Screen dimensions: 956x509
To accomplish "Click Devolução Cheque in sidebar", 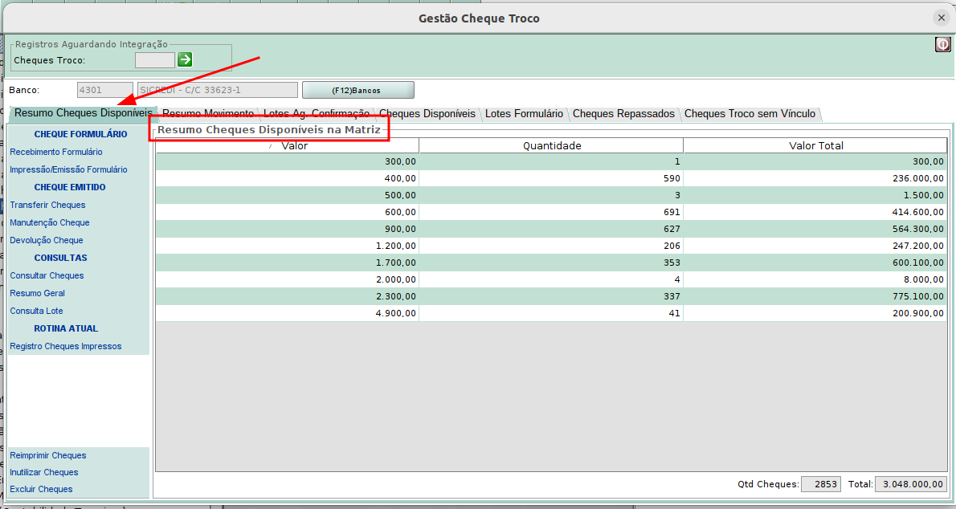I will pyautogui.click(x=47, y=240).
